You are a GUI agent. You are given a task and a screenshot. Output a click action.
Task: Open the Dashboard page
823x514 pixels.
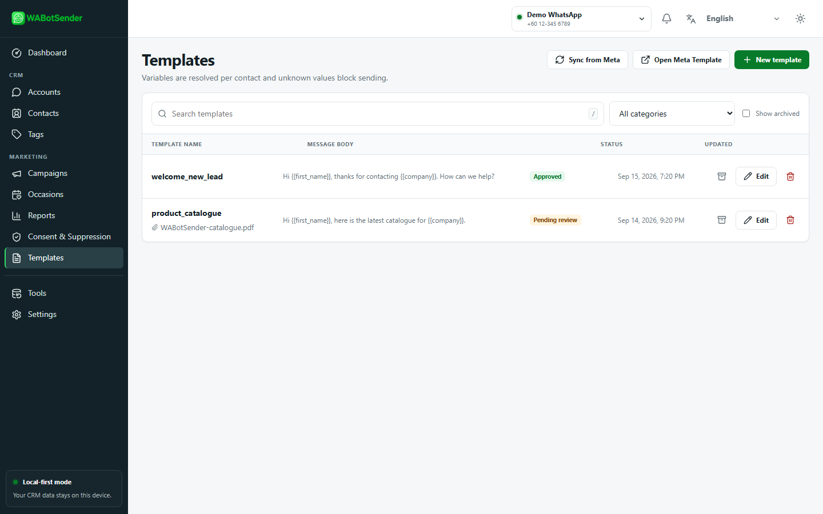coord(64,53)
